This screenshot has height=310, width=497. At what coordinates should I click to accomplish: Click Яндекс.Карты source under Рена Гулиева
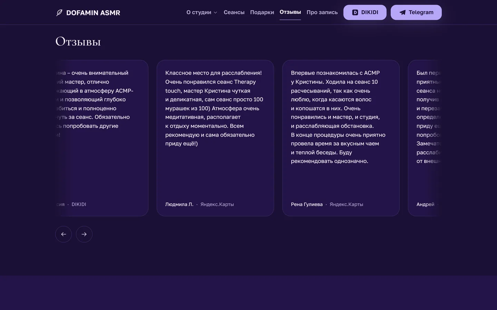point(346,204)
